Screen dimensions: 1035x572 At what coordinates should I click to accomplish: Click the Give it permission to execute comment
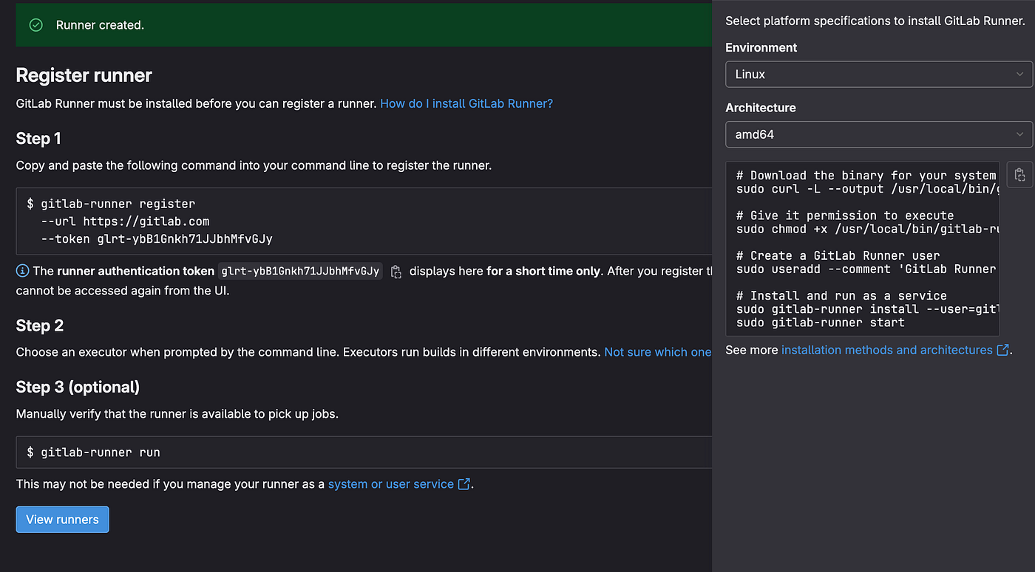click(x=845, y=216)
